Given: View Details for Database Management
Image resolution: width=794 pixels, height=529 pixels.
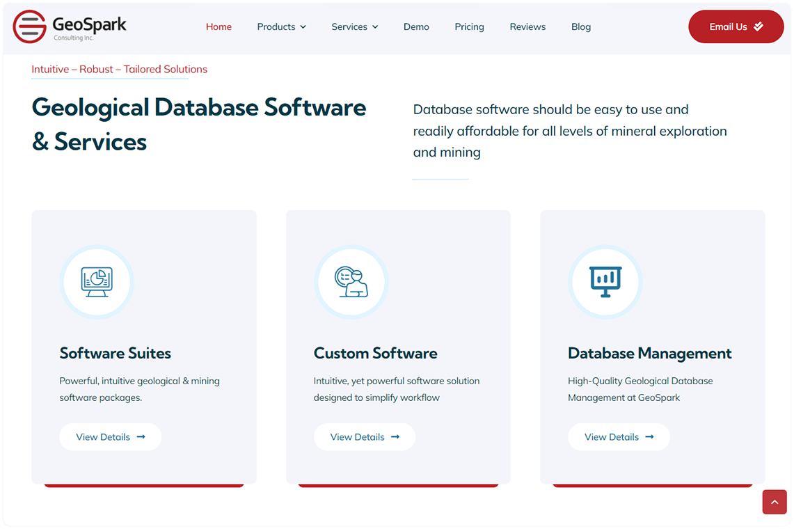Looking at the screenshot, I should 619,437.
